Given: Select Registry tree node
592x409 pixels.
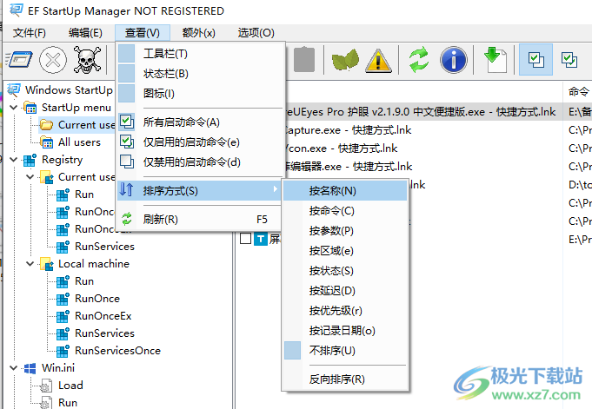Looking at the screenshot, I should point(62,160).
